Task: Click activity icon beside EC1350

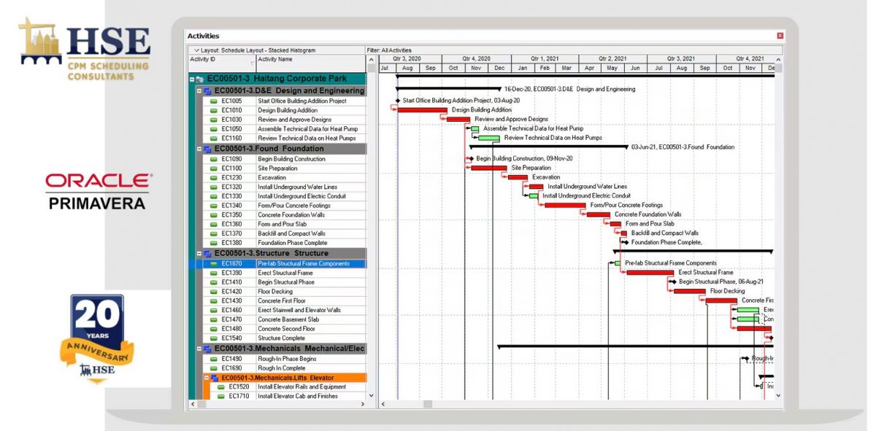Action: pyautogui.click(x=214, y=215)
